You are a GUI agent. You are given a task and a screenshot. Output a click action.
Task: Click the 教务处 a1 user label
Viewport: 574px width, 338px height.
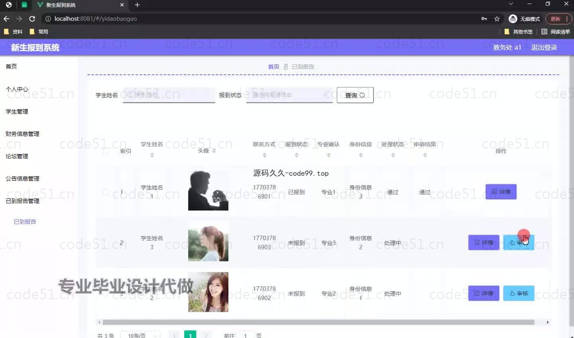(507, 47)
